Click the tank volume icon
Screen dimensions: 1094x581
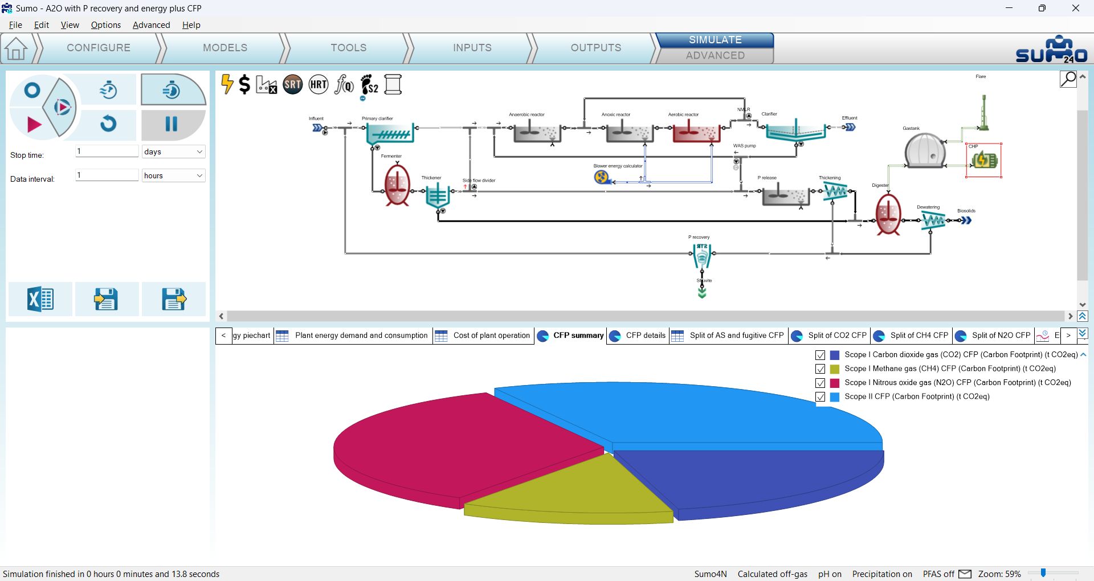(393, 84)
